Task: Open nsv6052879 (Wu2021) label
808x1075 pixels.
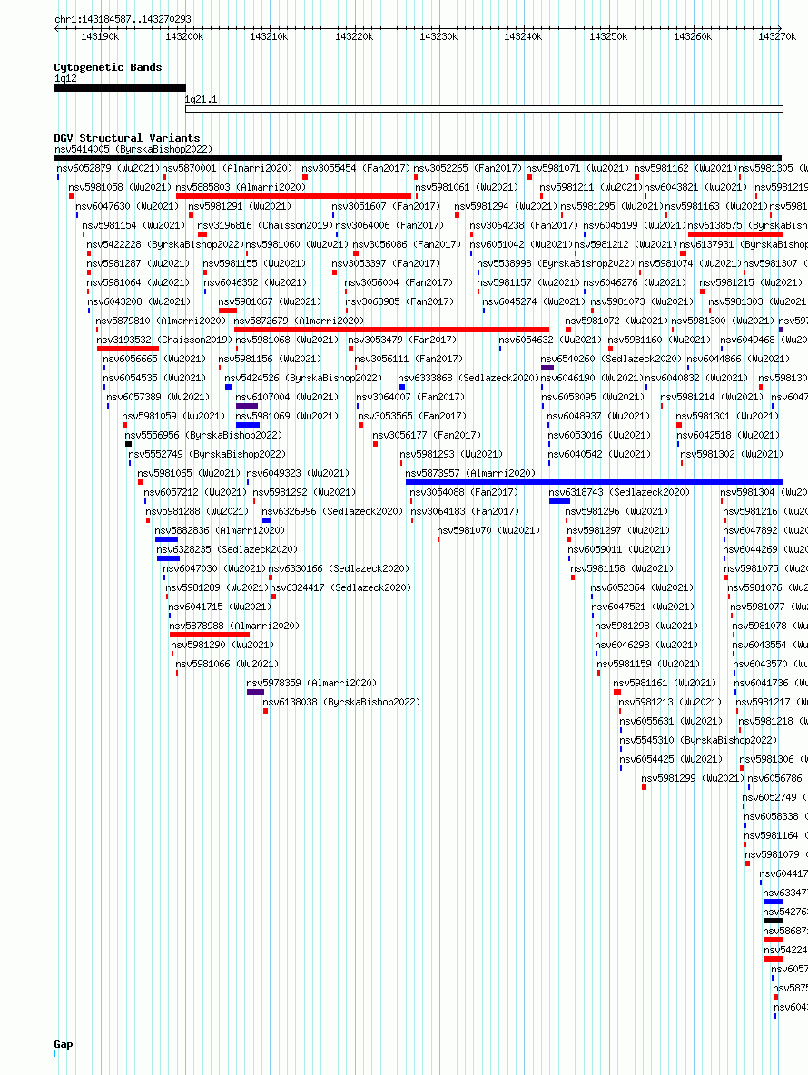Action: (108, 168)
